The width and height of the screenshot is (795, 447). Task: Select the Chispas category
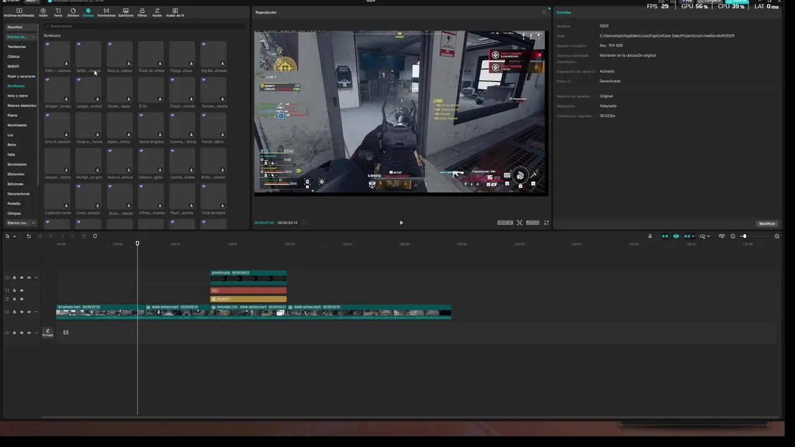point(14,213)
